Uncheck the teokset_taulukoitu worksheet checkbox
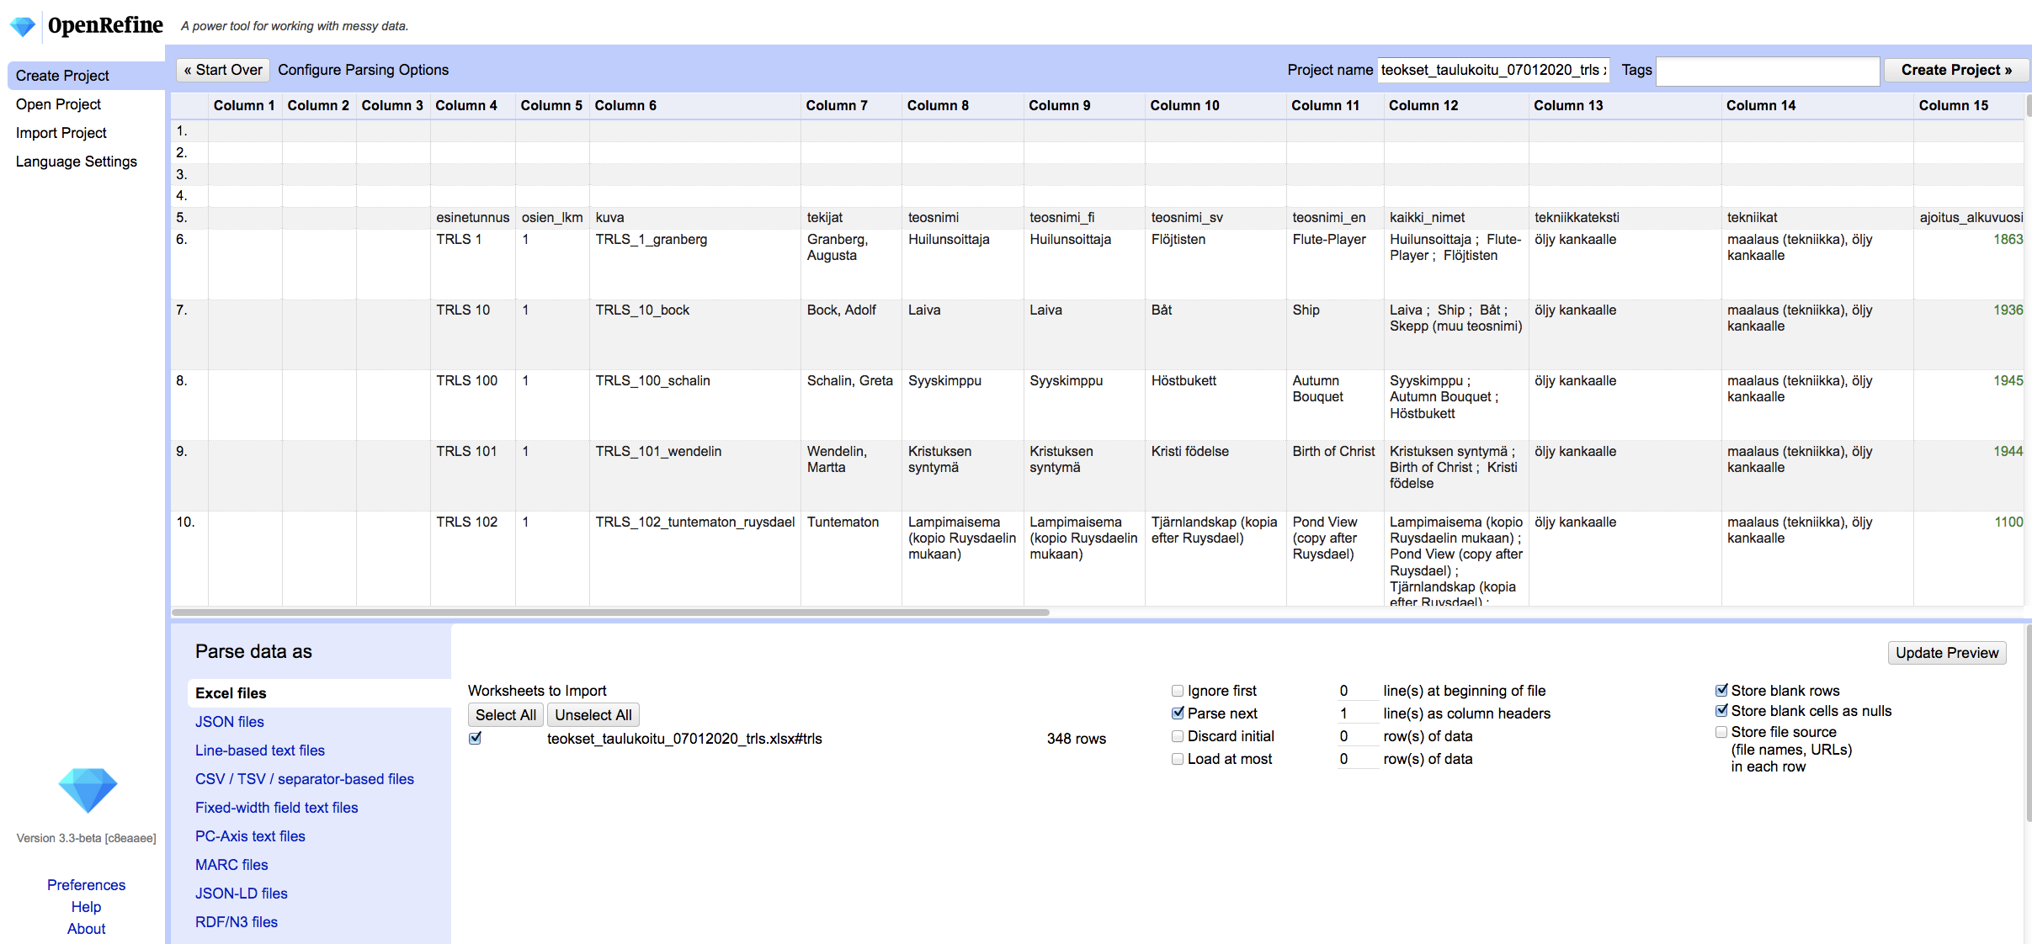 tap(476, 739)
